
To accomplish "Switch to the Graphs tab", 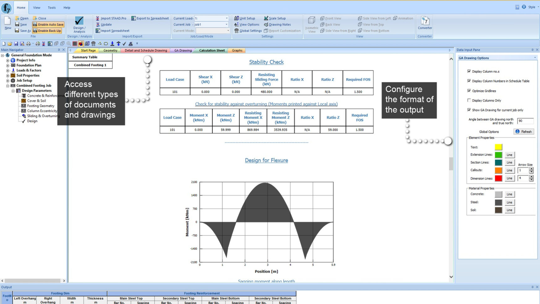I will click(x=237, y=50).
